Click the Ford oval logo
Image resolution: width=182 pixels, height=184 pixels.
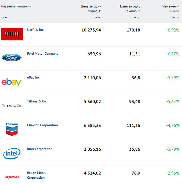(12, 57)
